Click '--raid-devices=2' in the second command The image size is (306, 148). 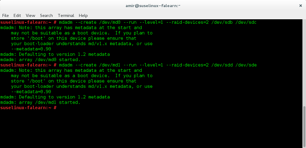coord(187,65)
